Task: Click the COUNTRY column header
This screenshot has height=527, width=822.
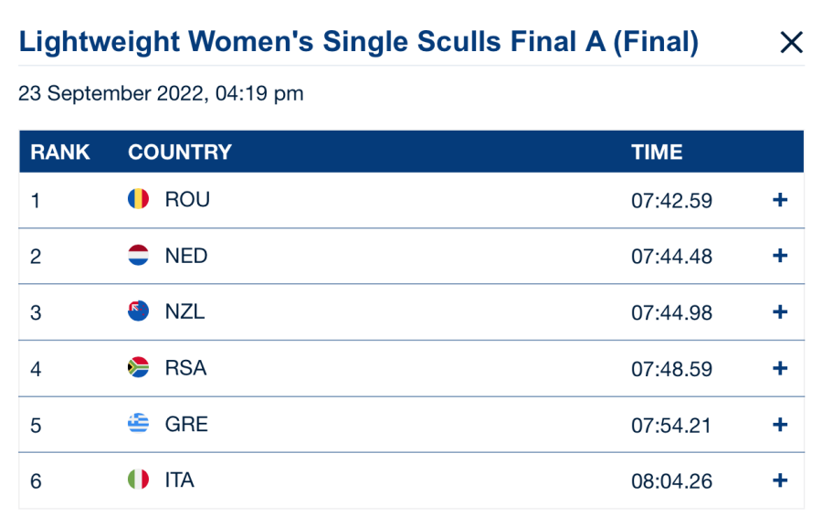Action: (x=180, y=153)
